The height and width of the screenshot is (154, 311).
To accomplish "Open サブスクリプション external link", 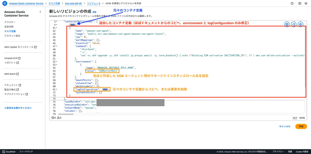I will [16, 94].
